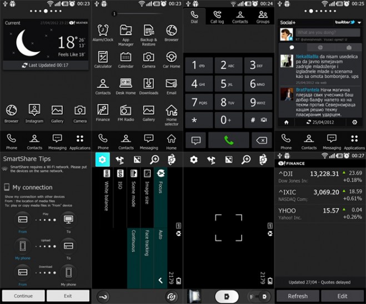Open the Focus setting in the camera menu
The width and height of the screenshot is (366, 304).
coord(161,197)
